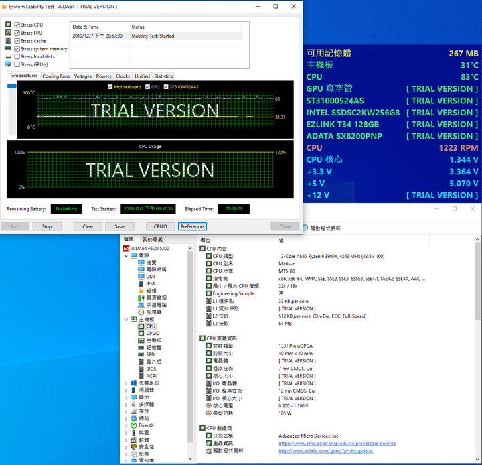482x465 pixels.
Task: Toggle ST31000524AS graph checkbox
Action: (x=166, y=87)
